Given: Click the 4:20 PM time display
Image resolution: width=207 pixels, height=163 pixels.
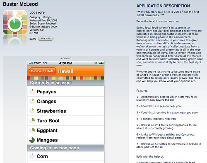Looking at the screenshot, I should 65,63.
